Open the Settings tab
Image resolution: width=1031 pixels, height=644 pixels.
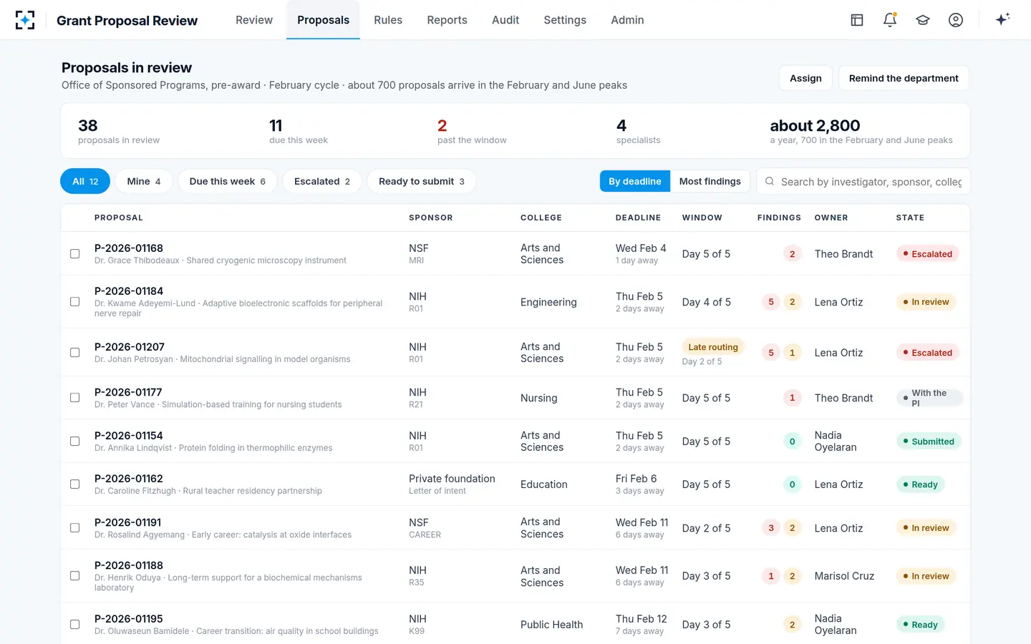pos(565,20)
